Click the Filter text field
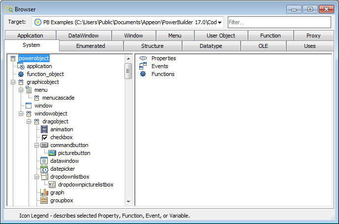 tap(279, 22)
